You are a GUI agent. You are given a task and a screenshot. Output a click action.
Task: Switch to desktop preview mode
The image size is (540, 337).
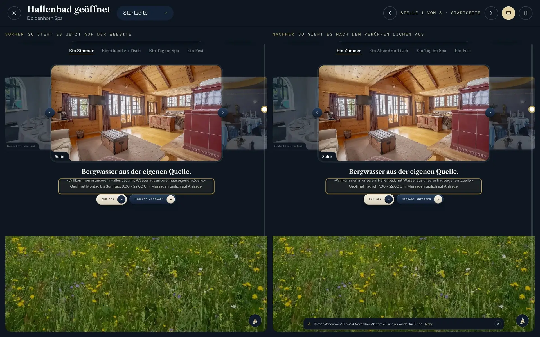tap(508, 13)
